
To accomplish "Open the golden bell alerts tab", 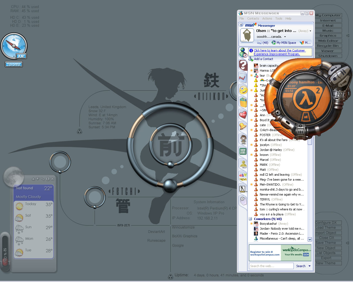I will (243, 126).
